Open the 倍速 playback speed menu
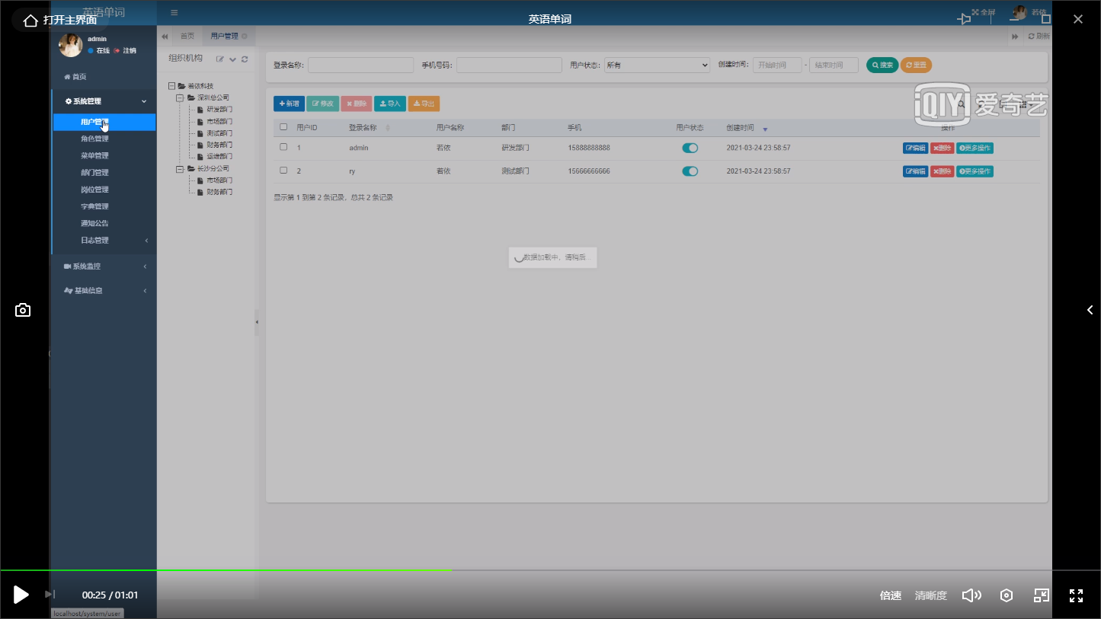Image resolution: width=1101 pixels, height=619 pixels. tap(891, 595)
